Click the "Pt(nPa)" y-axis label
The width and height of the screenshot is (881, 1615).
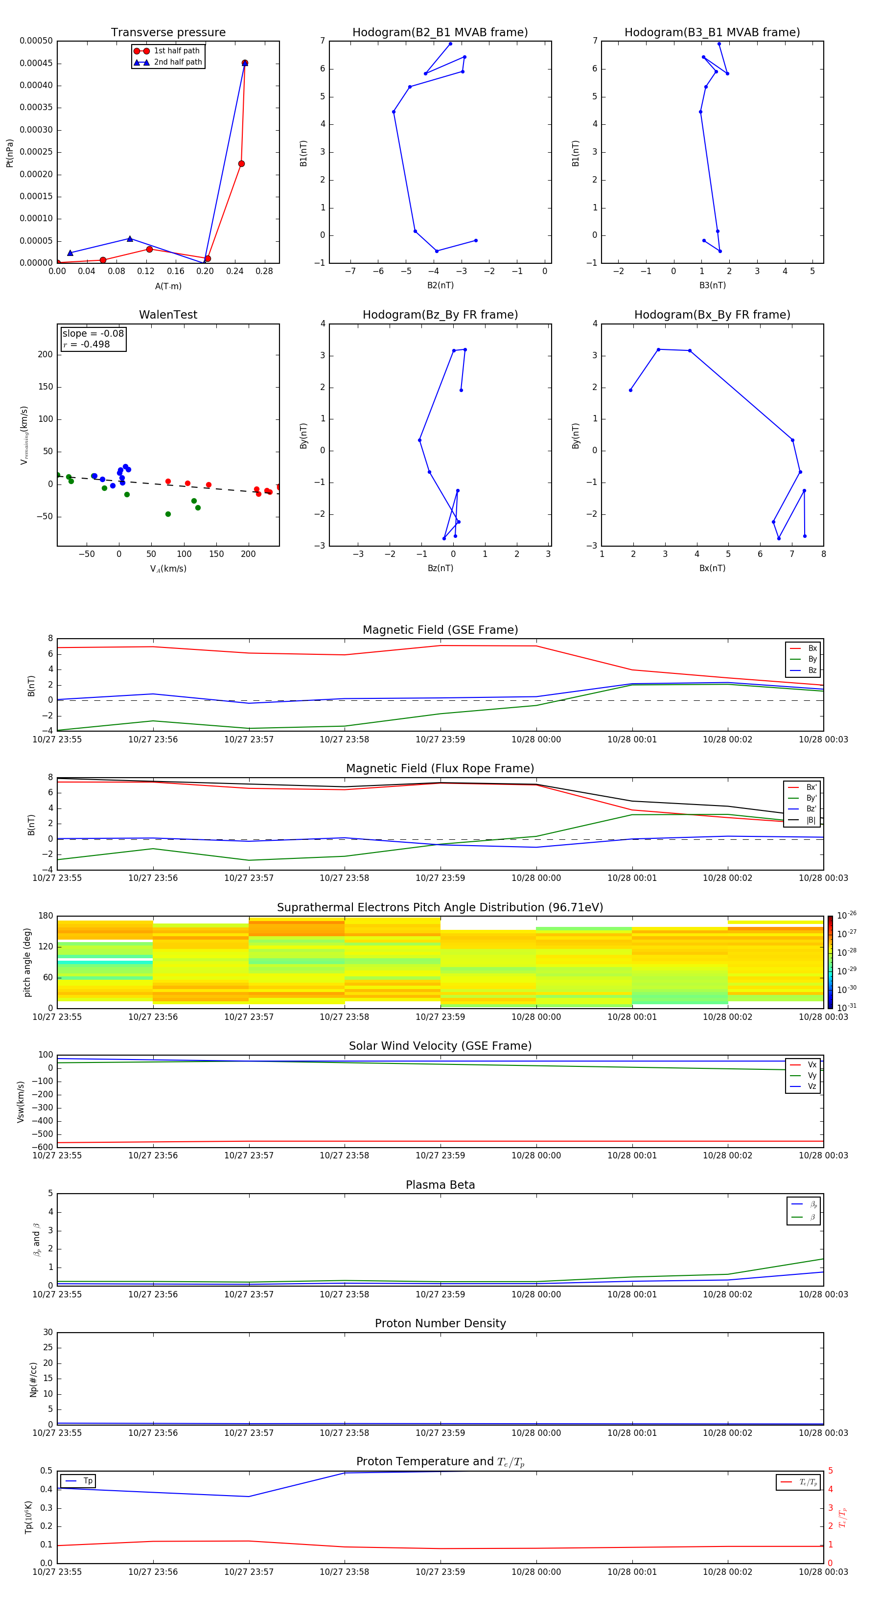[x=9, y=153]
